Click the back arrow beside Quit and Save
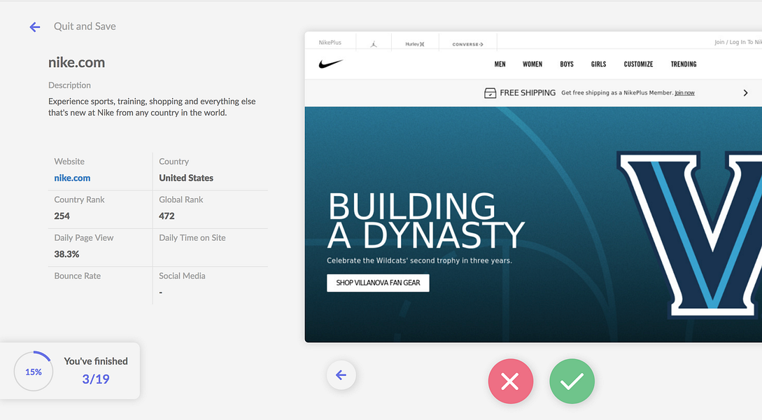762x420 pixels. [34, 27]
